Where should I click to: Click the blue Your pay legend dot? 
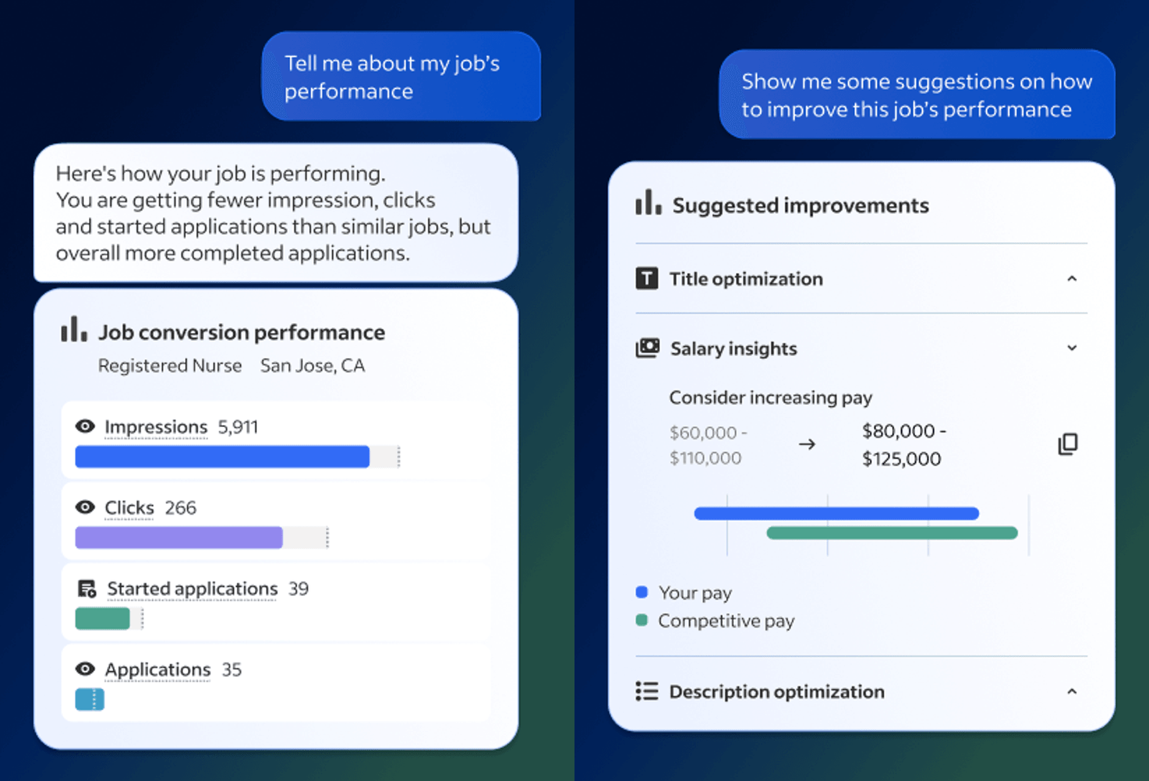642,592
